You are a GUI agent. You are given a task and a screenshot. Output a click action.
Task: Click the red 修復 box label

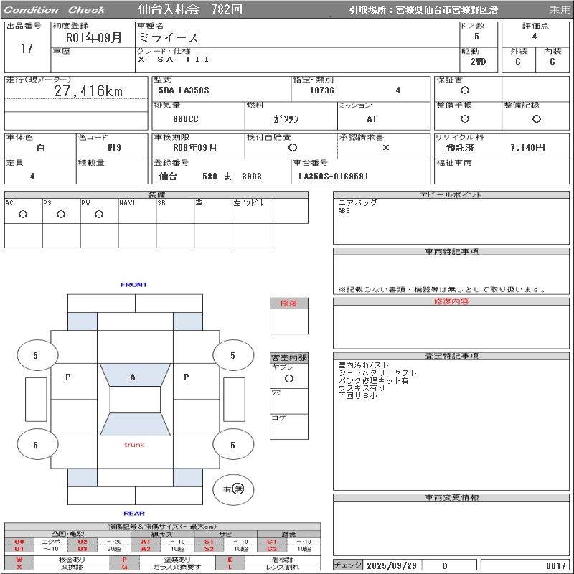coord(288,304)
